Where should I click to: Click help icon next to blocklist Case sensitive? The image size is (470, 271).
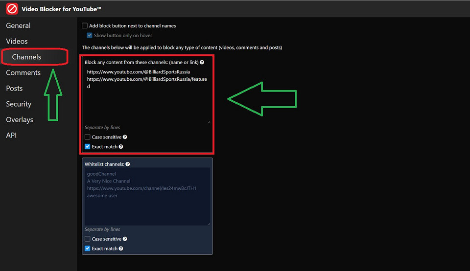[125, 137]
